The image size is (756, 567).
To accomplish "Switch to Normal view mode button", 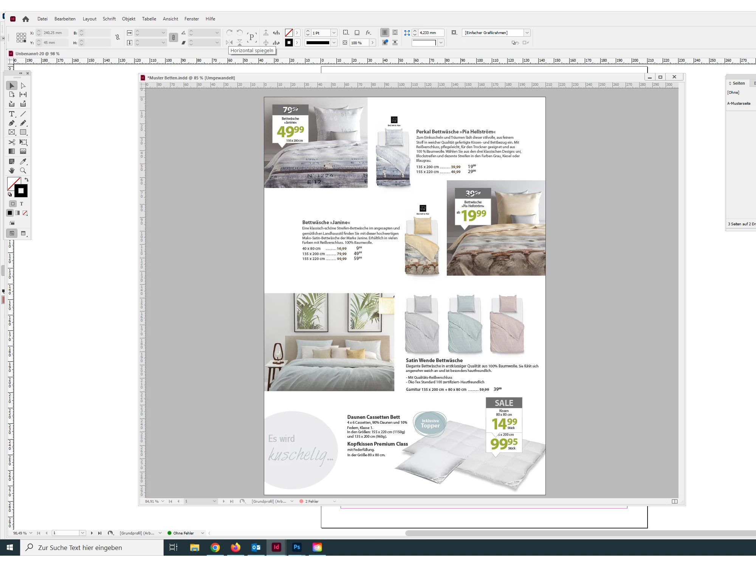I will click(x=12, y=233).
